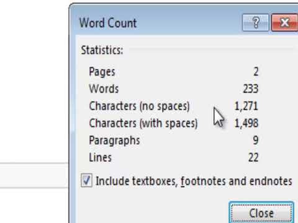Click the Statistics heading
Viewport: 298px width, 223px height.
pyautogui.click(x=102, y=50)
